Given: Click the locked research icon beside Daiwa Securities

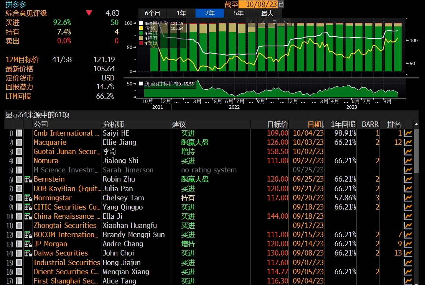Looking at the screenshot, I should (x=28, y=253).
